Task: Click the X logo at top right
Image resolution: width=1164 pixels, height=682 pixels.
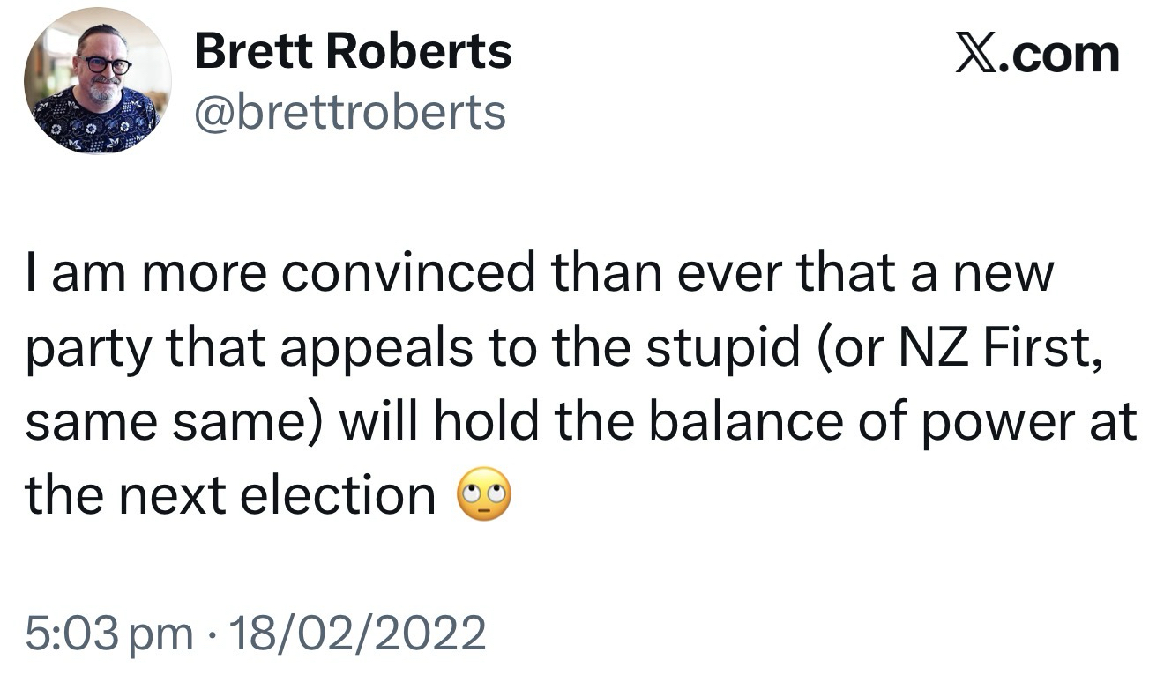Action: (x=979, y=55)
